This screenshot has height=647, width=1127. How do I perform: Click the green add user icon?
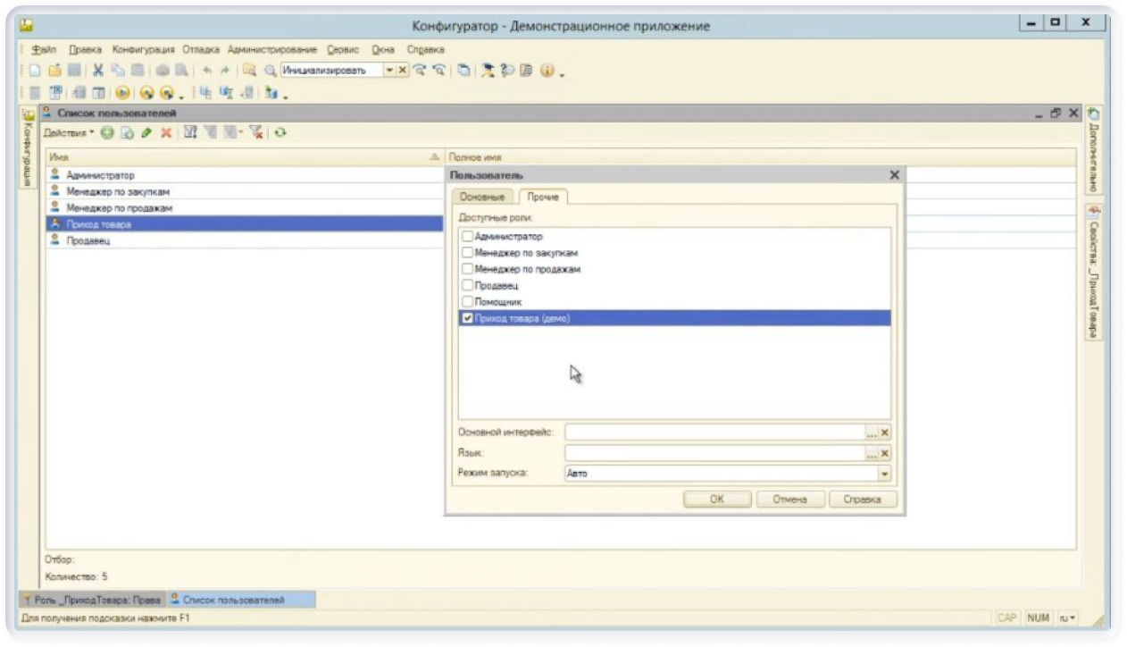pos(107,132)
